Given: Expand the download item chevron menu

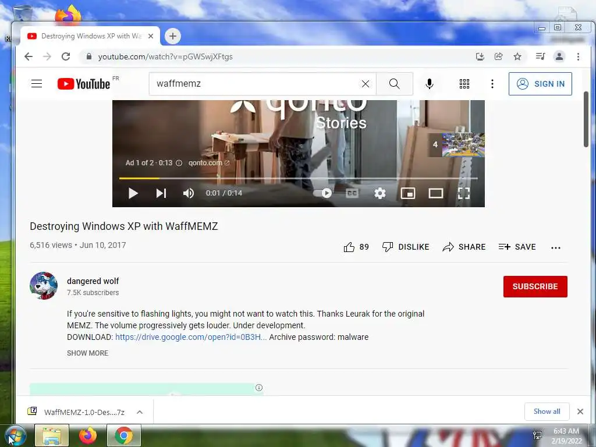Looking at the screenshot, I should (x=140, y=412).
